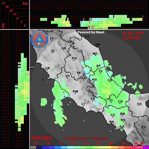The width and height of the screenshot is (149, 149).
Task: Click the '10' dBZ scale value
Action: 73,143
